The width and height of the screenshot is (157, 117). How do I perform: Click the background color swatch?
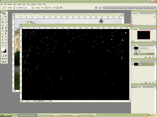coord(5,52)
